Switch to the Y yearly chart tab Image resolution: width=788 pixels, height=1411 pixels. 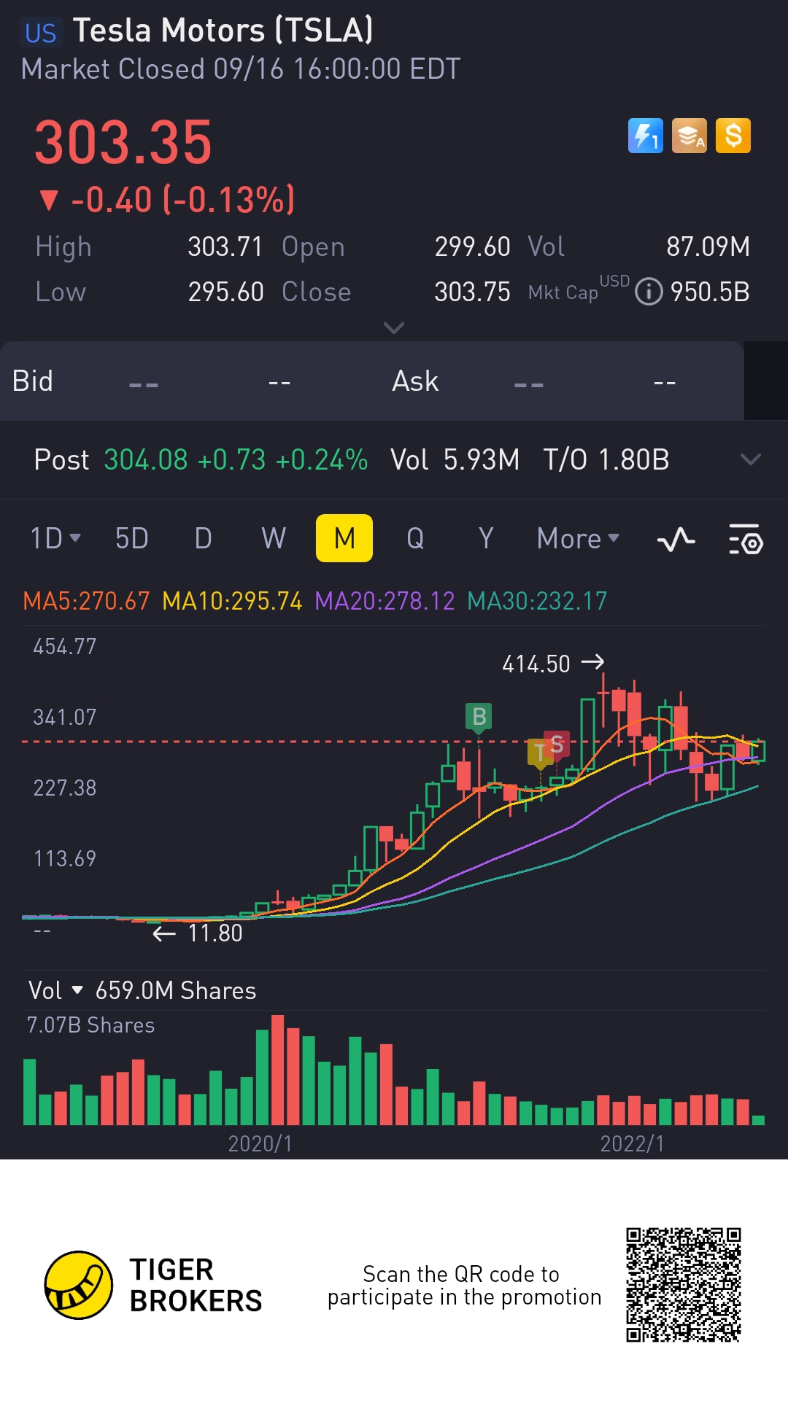[x=486, y=538]
